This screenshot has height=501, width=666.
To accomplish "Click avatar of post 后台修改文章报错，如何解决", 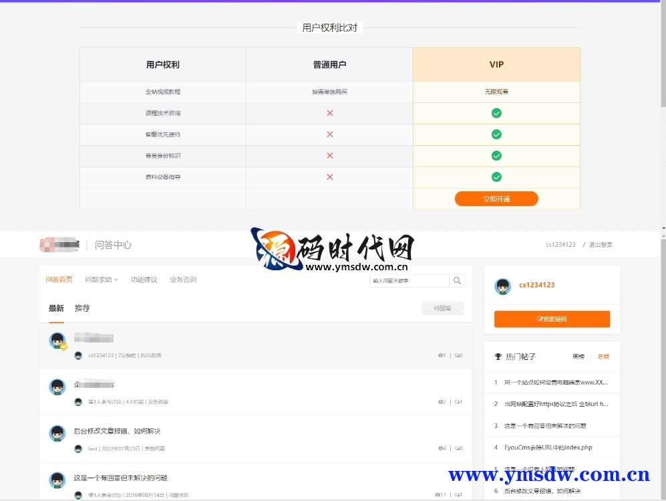I will [57, 433].
